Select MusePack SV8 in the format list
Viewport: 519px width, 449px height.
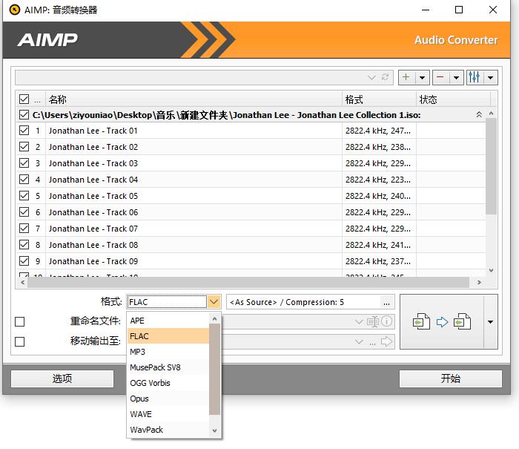pos(168,367)
